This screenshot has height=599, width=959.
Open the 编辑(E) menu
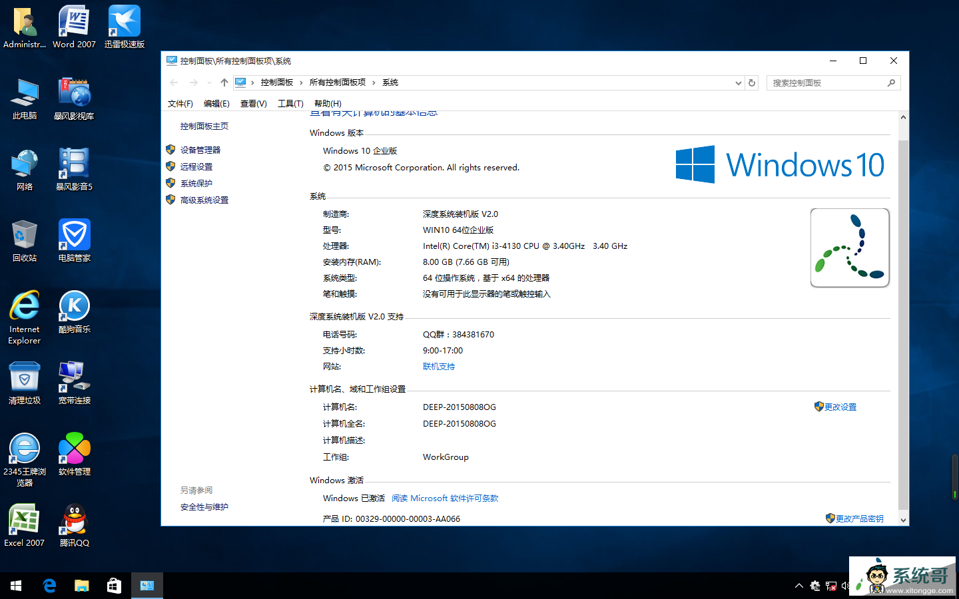coord(216,103)
